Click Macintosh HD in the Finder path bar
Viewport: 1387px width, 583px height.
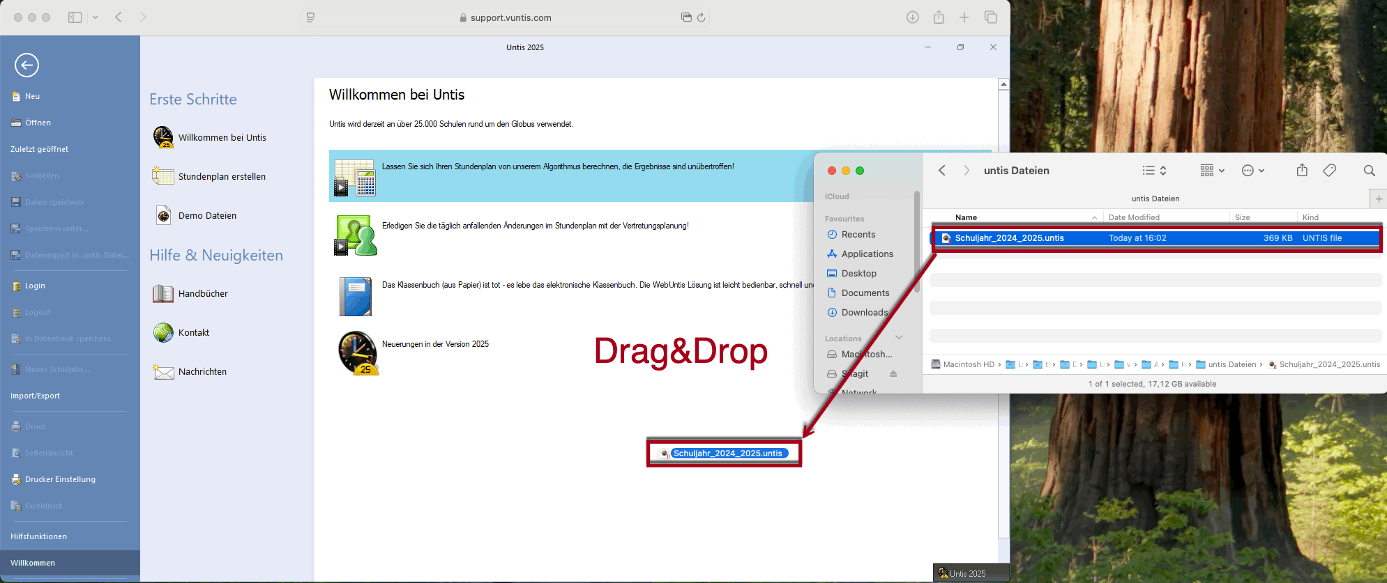963,364
